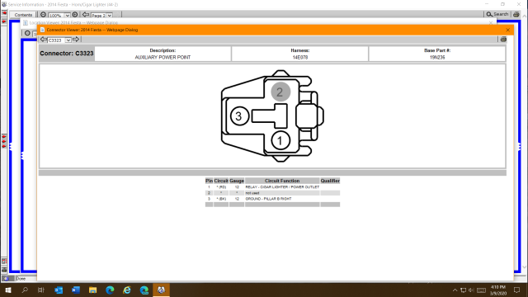Open File Explorer from the taskbar

coord(93,290)
